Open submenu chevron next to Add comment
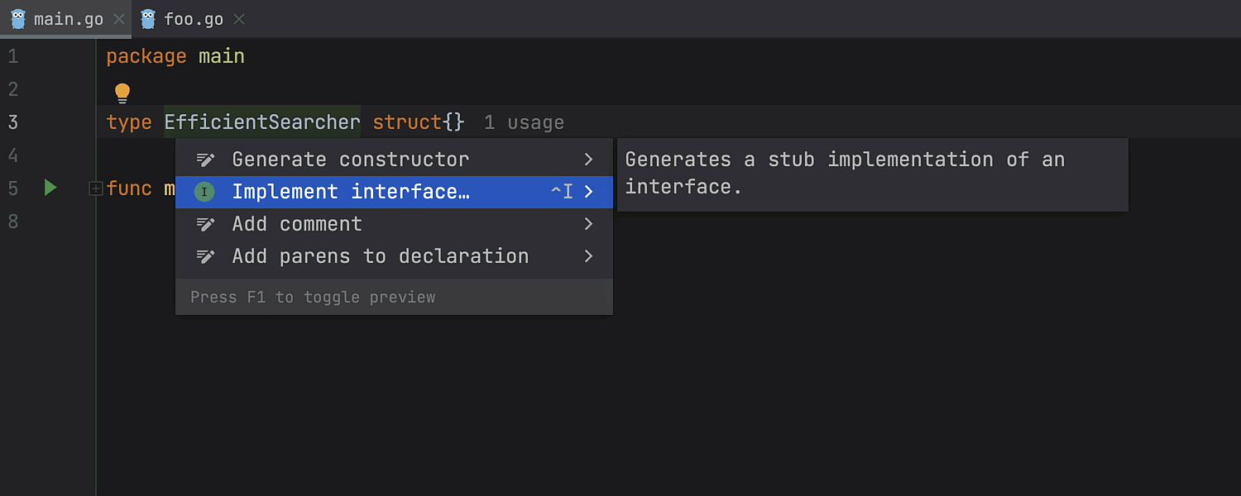 pyautogui.click(x=588, y=224)
